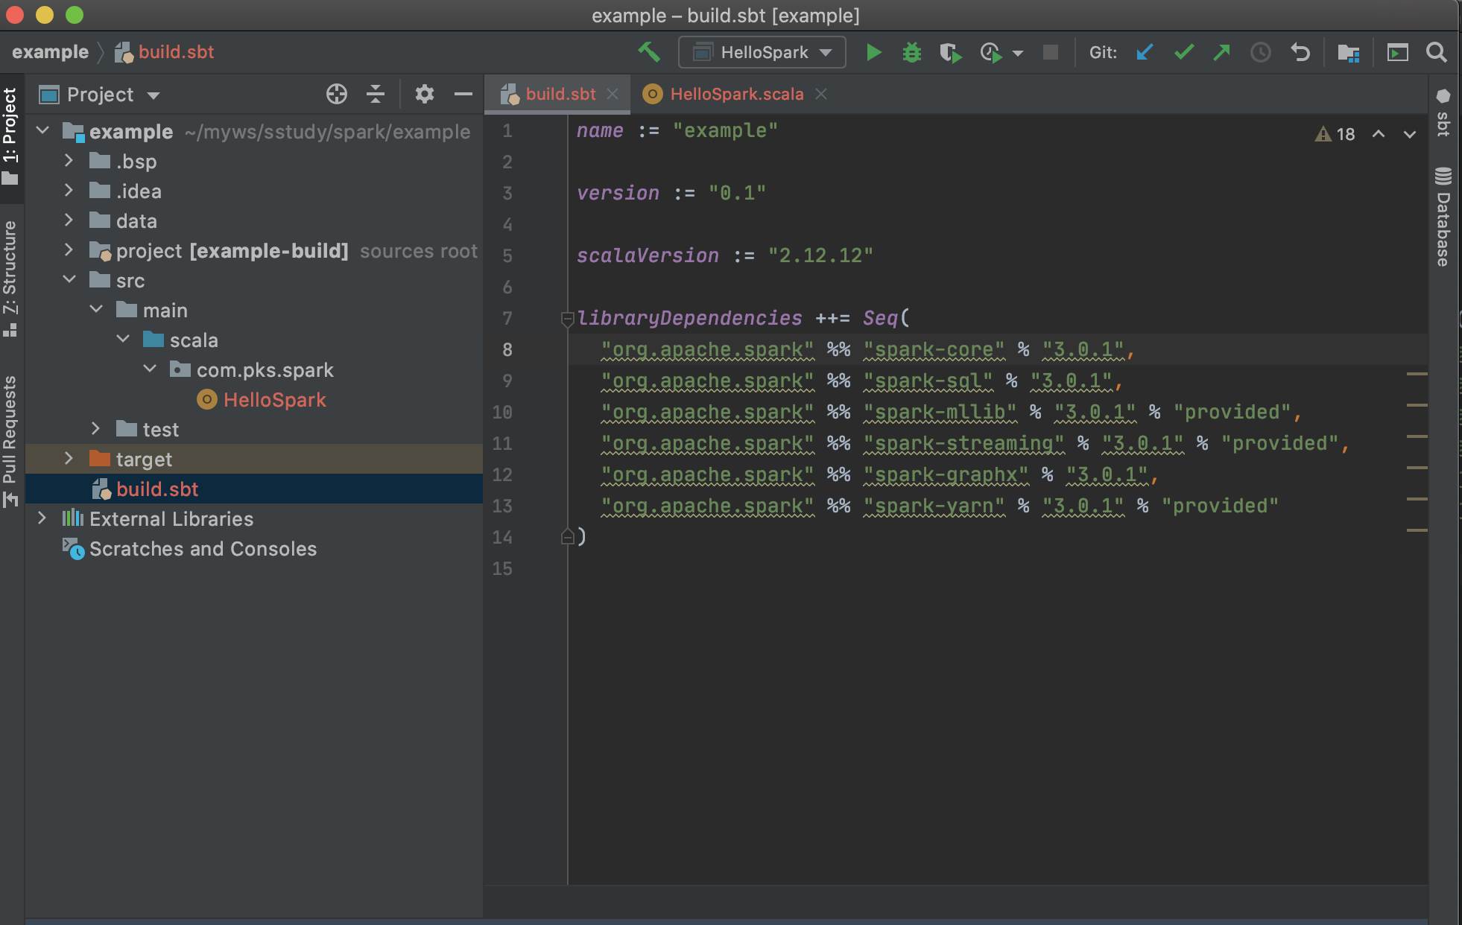The width and height of the screenshot is (1462, 925).
Task: Run with Coverage shield icon
Action: tap(950, 52)
